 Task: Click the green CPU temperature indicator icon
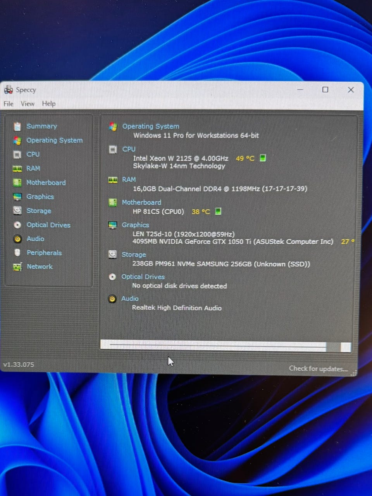pos(262,158)
